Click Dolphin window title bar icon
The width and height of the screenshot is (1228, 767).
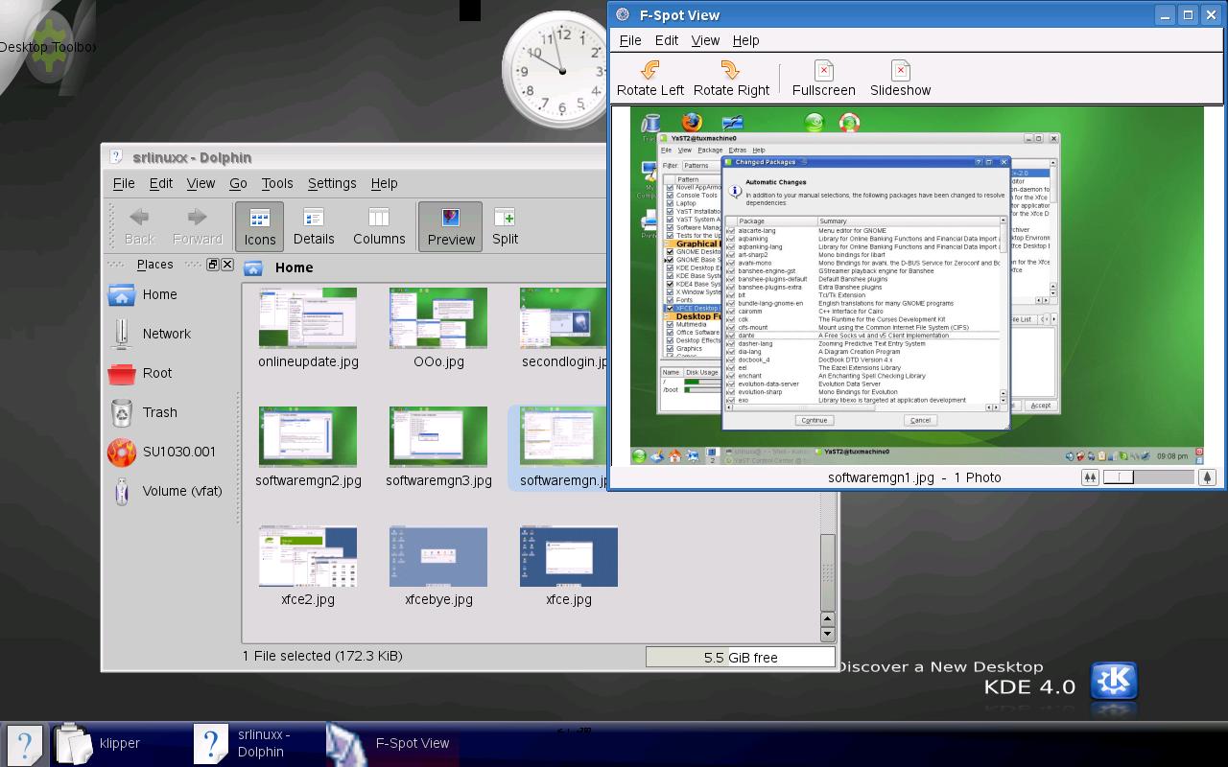pyautogui.click(x=116, y=156)
